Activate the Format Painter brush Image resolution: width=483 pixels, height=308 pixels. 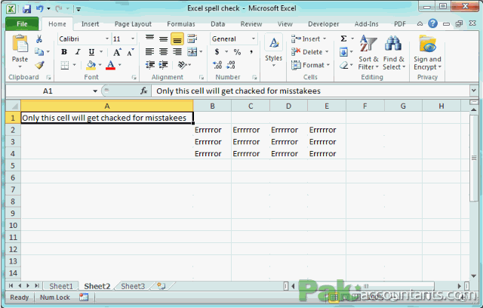pyautogui.click(x=39, y=65)
